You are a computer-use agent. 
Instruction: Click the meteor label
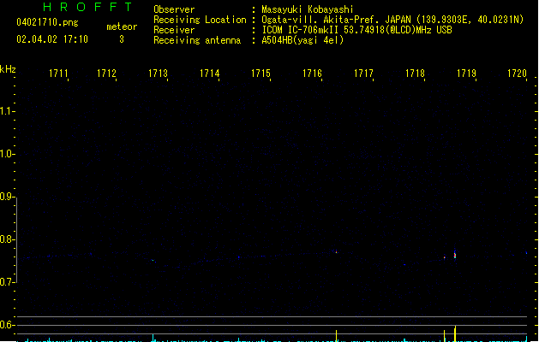(x=122, y=27)
